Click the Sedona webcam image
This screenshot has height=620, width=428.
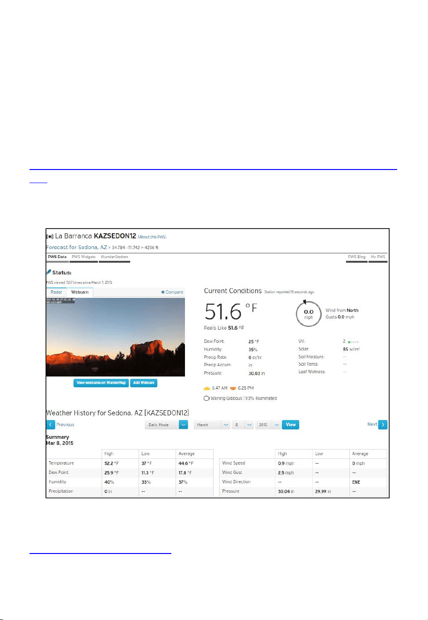point(116,337)
